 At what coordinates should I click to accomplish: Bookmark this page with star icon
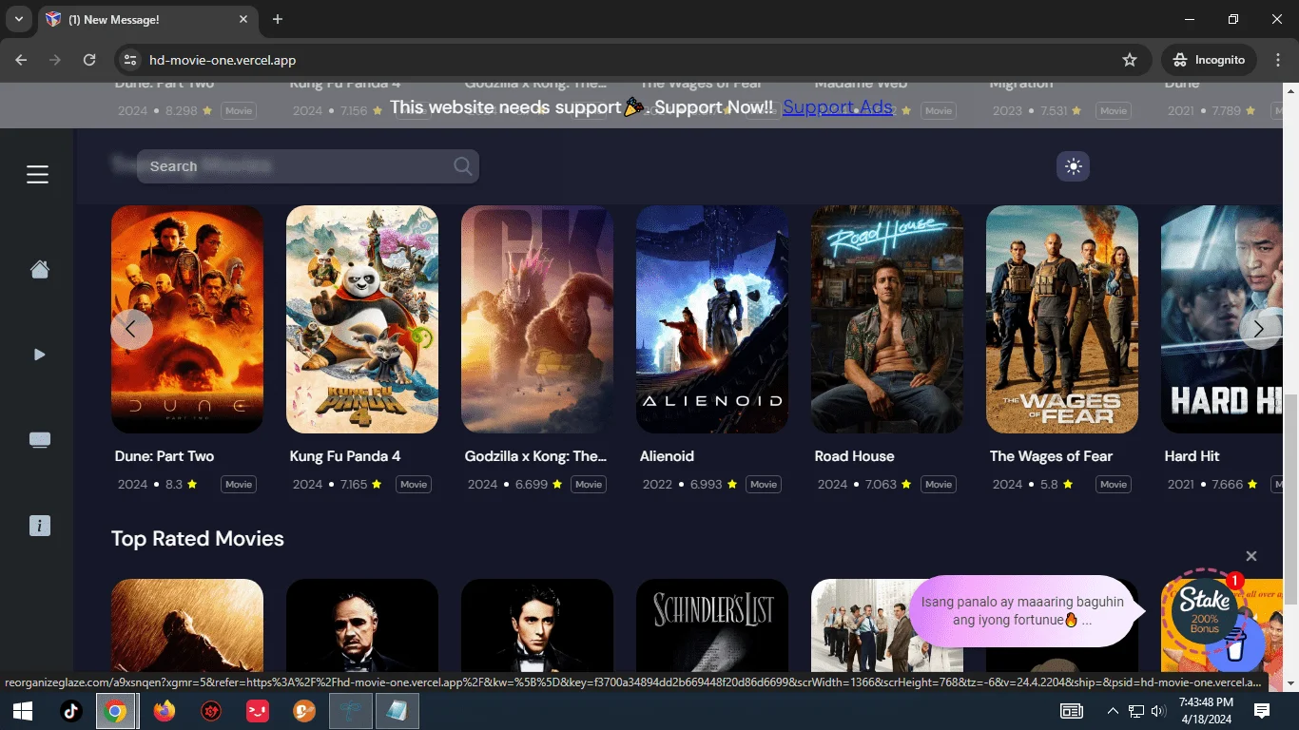(x=1130, y=60)
